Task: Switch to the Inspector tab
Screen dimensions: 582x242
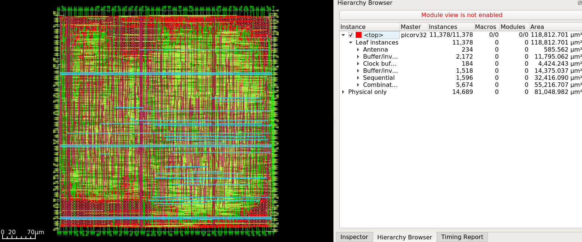Action: 354,237
